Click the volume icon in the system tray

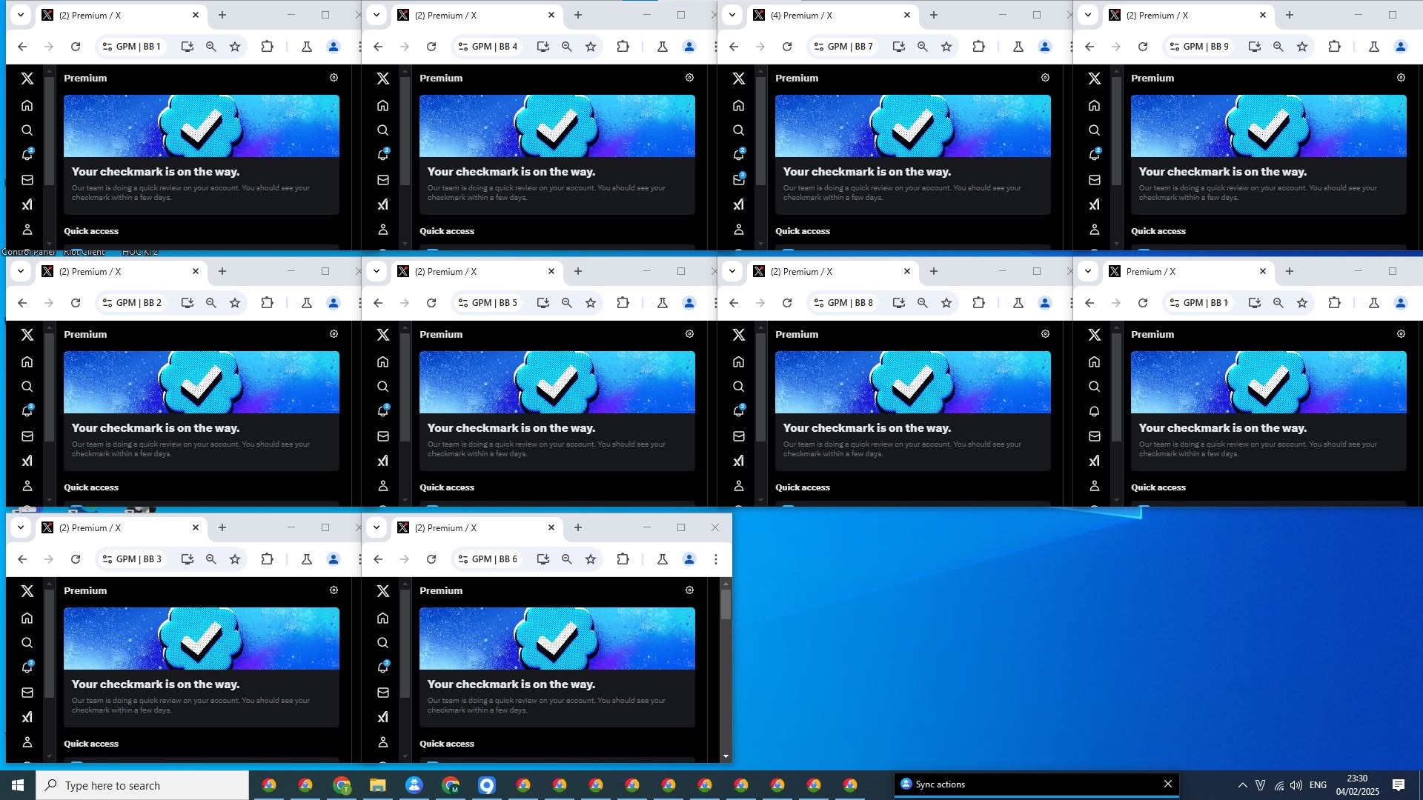pyautogui.click(x=1296, y=785)
